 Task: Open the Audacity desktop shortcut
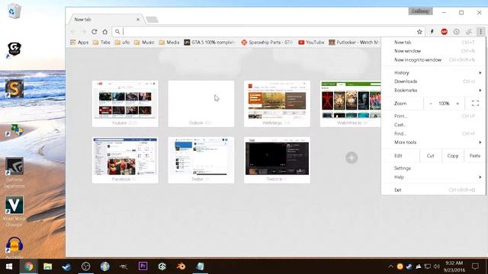(x=14, y=248)
